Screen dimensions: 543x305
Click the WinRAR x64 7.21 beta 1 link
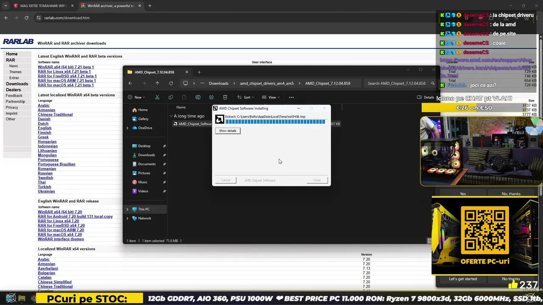click(x=66, y=67)
